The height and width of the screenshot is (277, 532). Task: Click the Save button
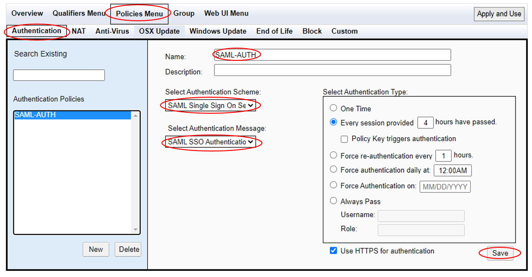pos(500,253)
